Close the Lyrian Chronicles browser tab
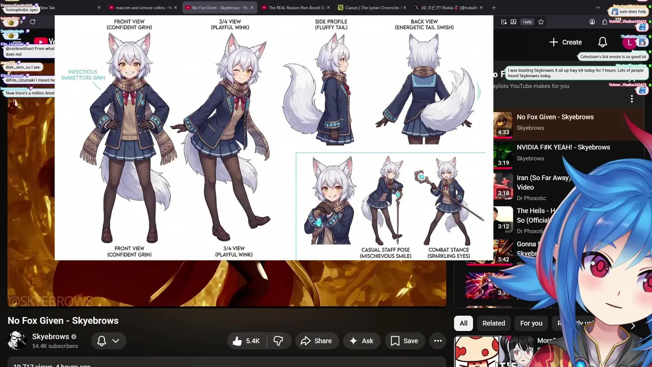Screen dimensions: 652x367 [x=404, y=8]
